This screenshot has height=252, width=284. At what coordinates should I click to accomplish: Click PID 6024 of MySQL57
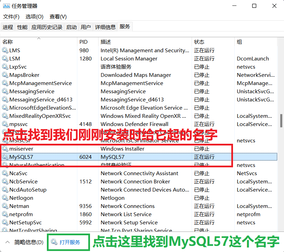coord(86,157)
